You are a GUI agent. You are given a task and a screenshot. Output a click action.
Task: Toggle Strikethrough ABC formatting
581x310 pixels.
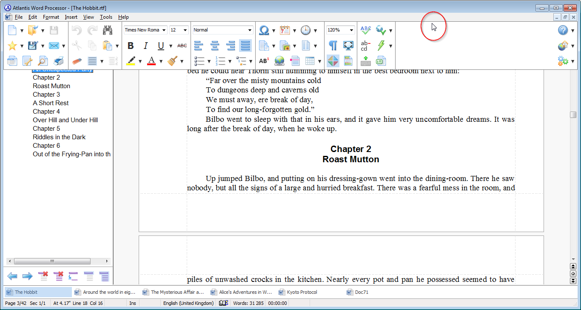point(182,46)
